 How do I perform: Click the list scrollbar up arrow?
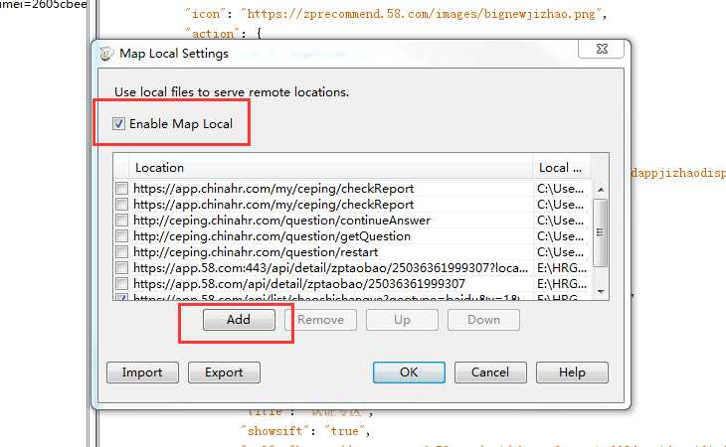(601, 190)
